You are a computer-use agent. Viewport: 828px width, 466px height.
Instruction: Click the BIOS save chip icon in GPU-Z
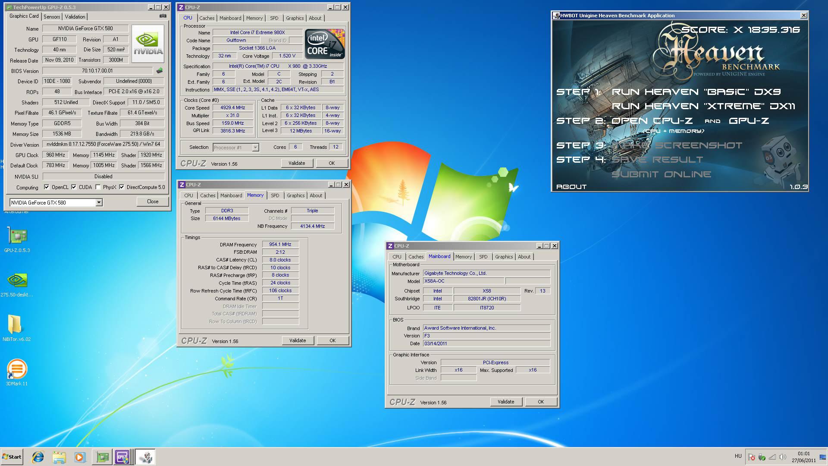point(160,70)
